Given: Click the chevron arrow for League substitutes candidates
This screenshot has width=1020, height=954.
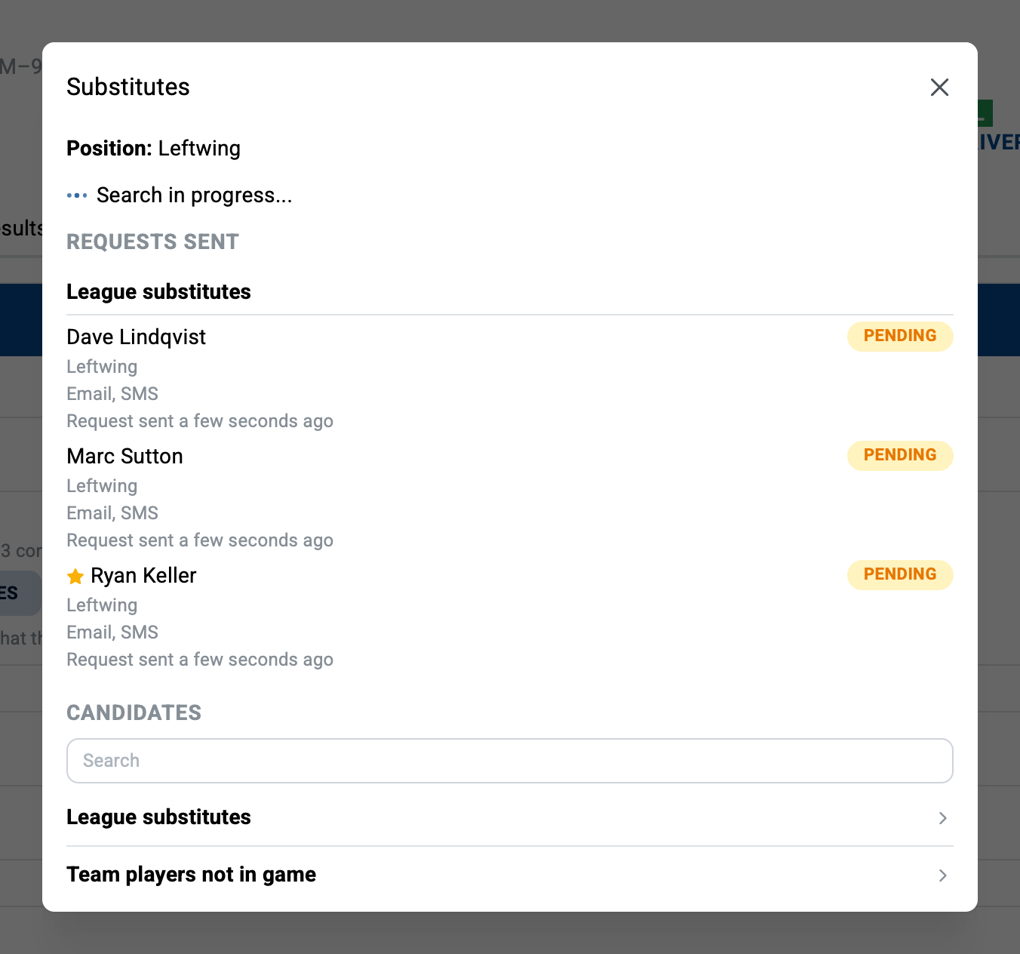Looking at the screenshot, I should 942,818.
